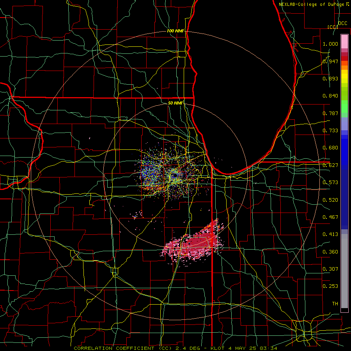Click the 0.360 scale value
351x351 pixels.
pos(330,252)
